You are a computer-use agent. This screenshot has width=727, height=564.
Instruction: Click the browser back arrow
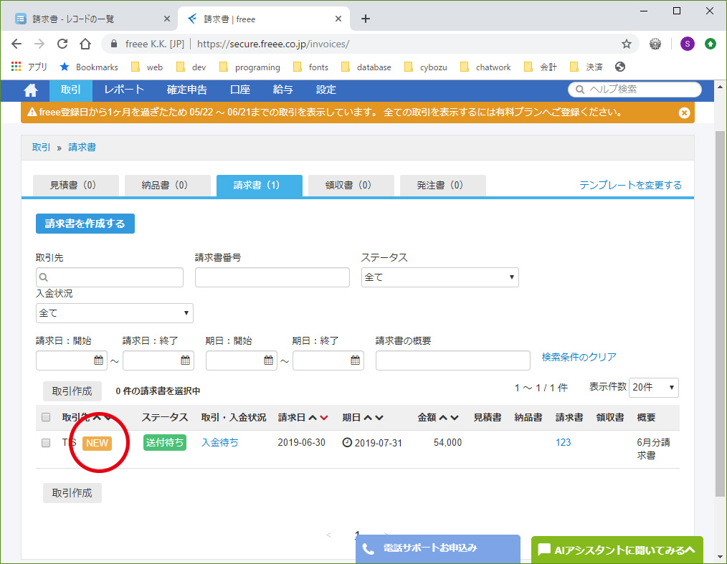(16, 44)
